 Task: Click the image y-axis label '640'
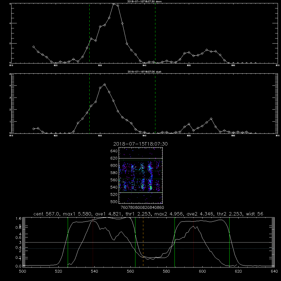coord(114,151)
